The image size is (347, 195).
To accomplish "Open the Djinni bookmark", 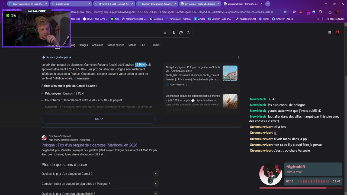I will (264, 19).
